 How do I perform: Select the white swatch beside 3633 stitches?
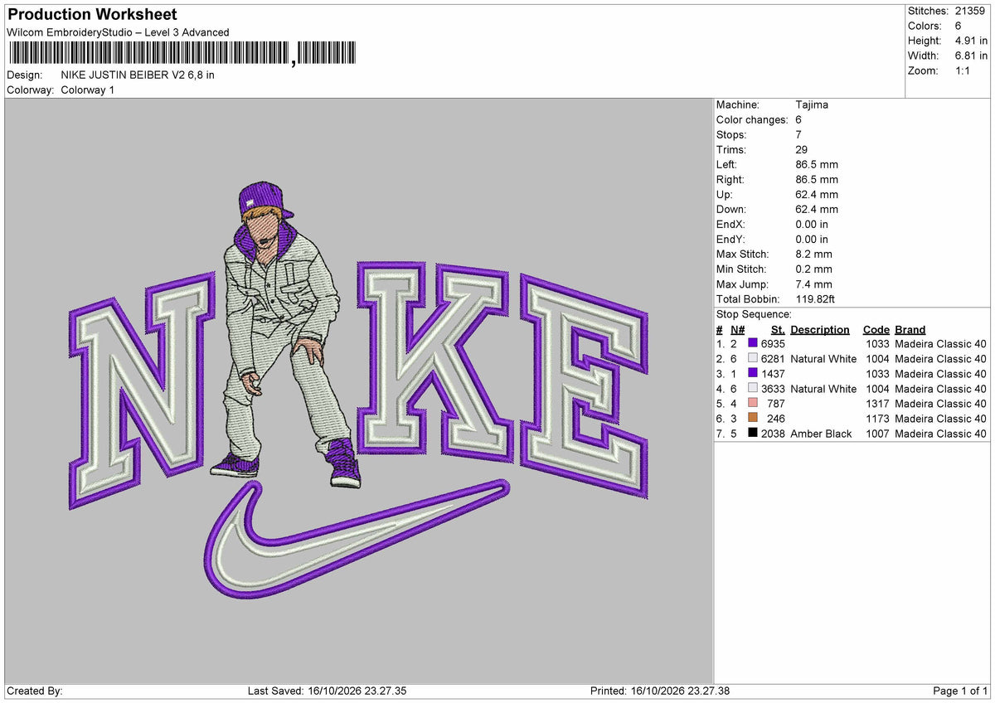[753, 389]
